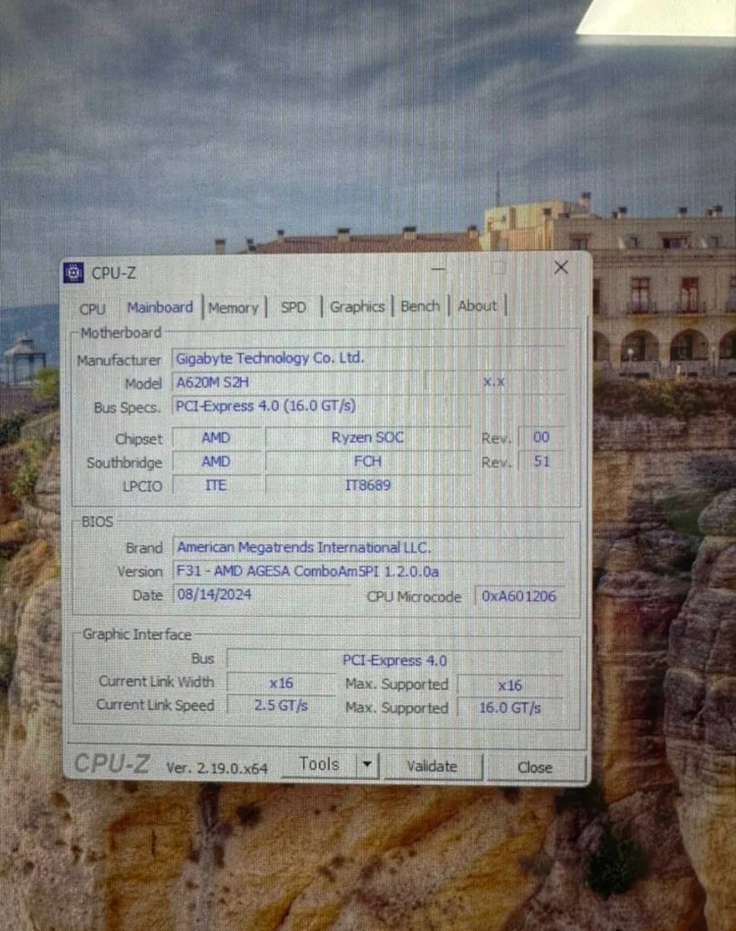Switch to the SPD tab
This screenshot has height=931, width=736.
293,307
